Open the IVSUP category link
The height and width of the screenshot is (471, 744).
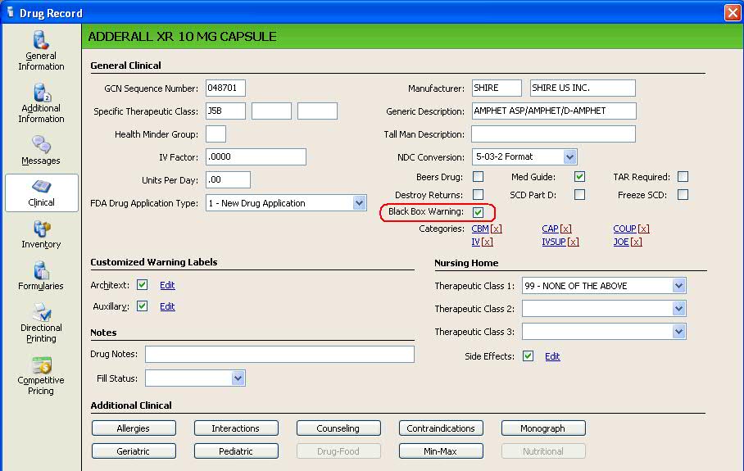pyautogui.click(x=554, y=242)
